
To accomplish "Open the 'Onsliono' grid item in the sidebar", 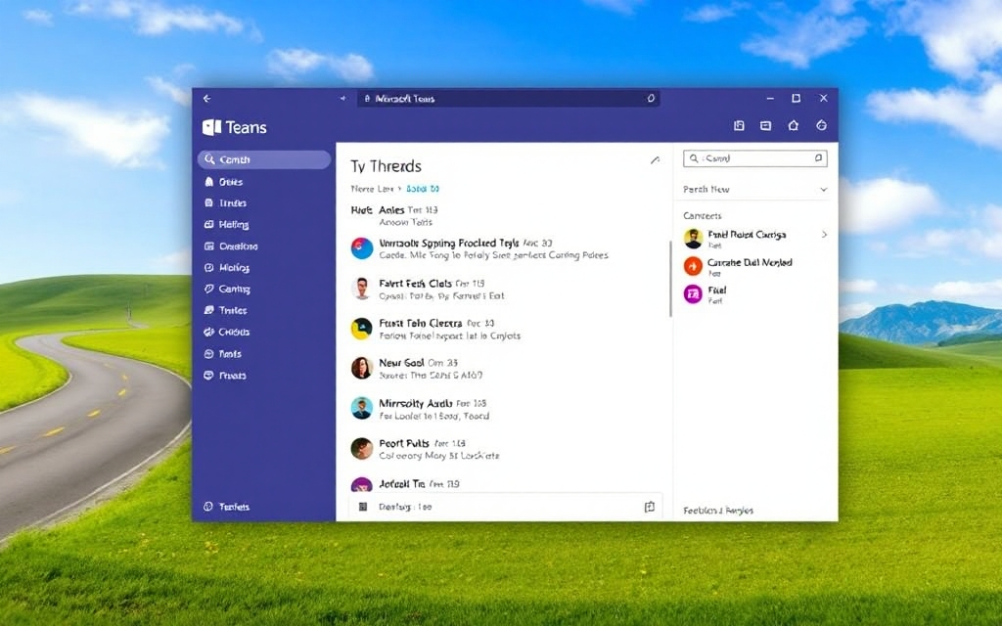I will pyautogui.click(x=264, y=246).
